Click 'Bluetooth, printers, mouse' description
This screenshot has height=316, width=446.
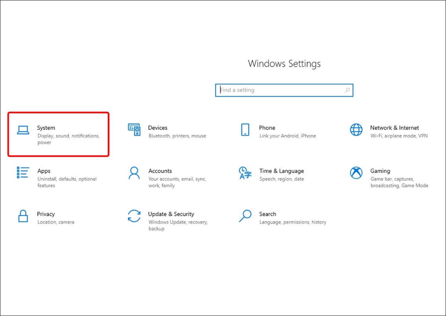(177, 136)
